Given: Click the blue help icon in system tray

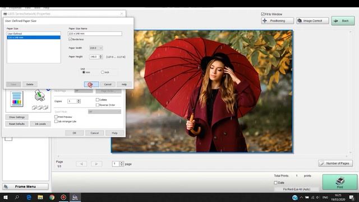Looking at the screenshot, I should [295, 198].
